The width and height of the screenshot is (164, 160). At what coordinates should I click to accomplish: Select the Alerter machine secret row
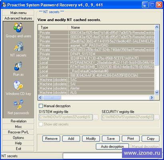[96, 88]
